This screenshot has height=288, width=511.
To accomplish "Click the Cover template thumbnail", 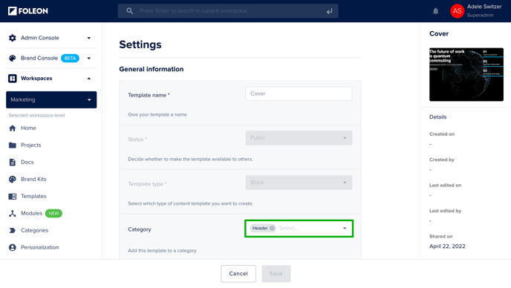I will (x=466, y=75).
